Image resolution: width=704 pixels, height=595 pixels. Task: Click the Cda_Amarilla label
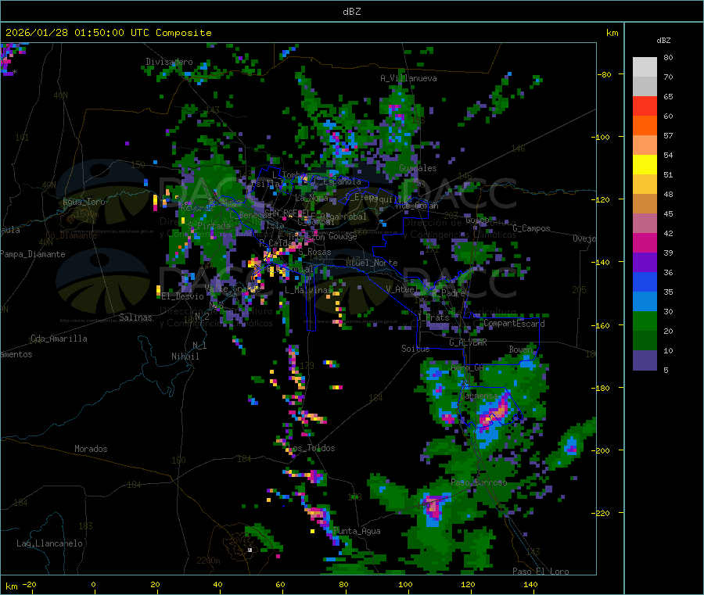59,339
